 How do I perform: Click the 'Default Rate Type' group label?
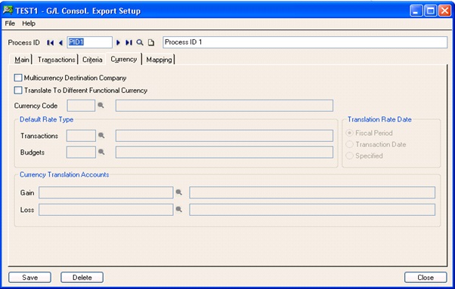46,119
